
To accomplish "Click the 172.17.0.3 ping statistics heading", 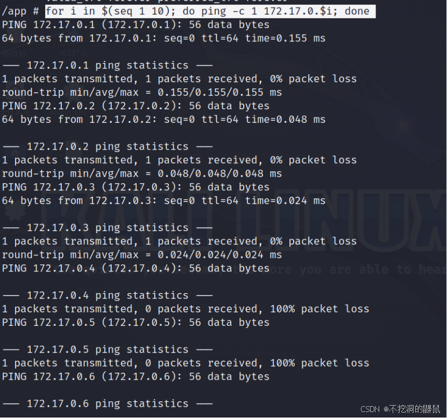I will pos(108,228).
